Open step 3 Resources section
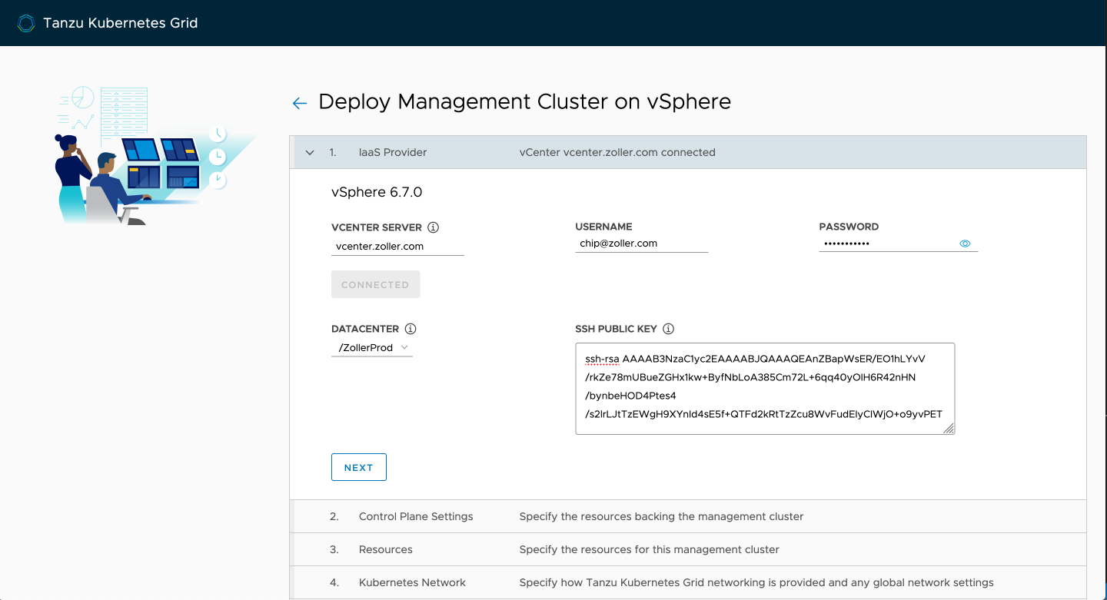1107x600 pixels. pos(386,549)
